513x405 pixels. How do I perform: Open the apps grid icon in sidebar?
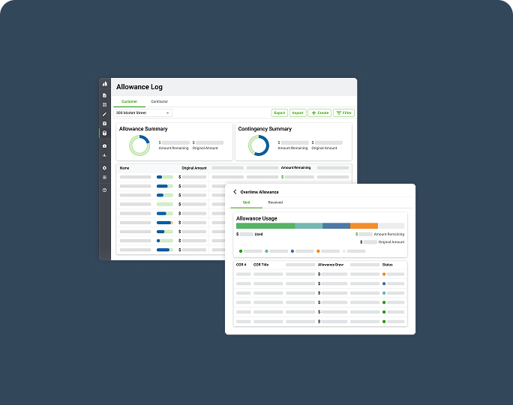pyautogui.click(x=104, y=178)
